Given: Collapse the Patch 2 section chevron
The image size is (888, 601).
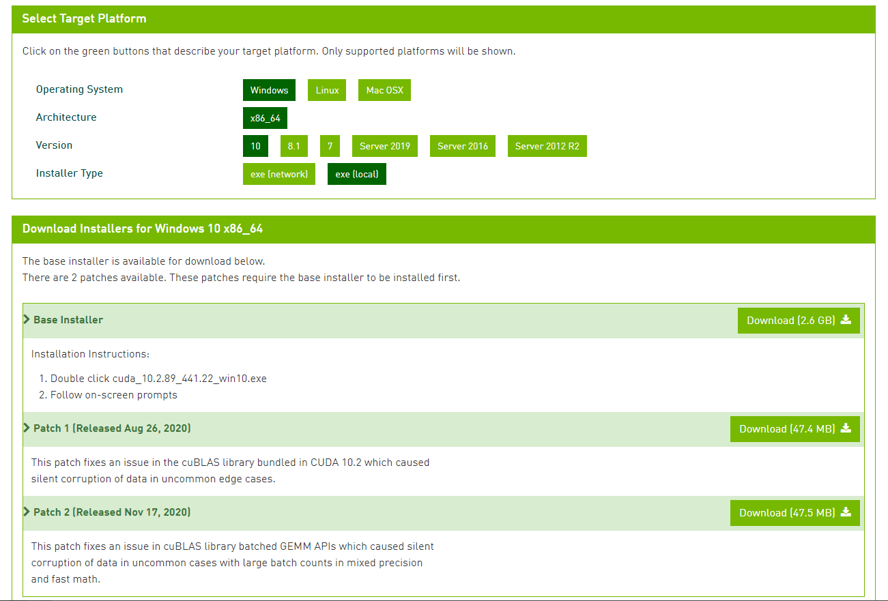Looking at the screenshot, I should pos(27,512).
